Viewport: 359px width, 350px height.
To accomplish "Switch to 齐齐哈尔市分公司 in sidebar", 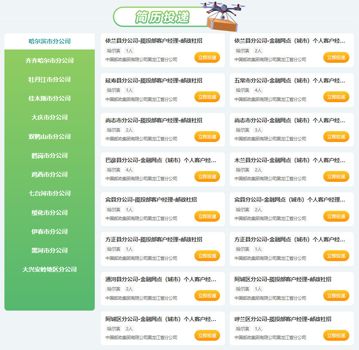I will click(49, 61).
